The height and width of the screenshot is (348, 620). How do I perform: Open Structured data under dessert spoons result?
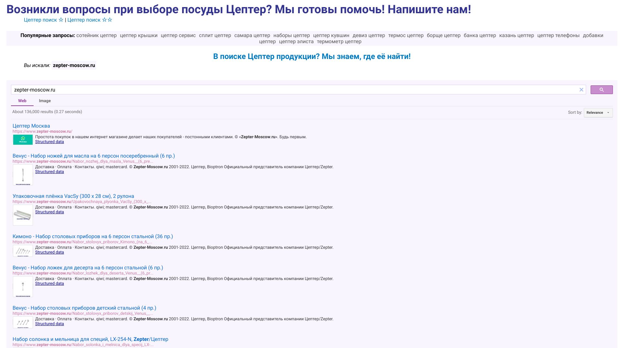point(49,284)
